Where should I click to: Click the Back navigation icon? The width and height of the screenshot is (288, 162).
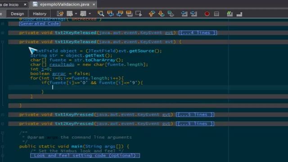(70, 14)
